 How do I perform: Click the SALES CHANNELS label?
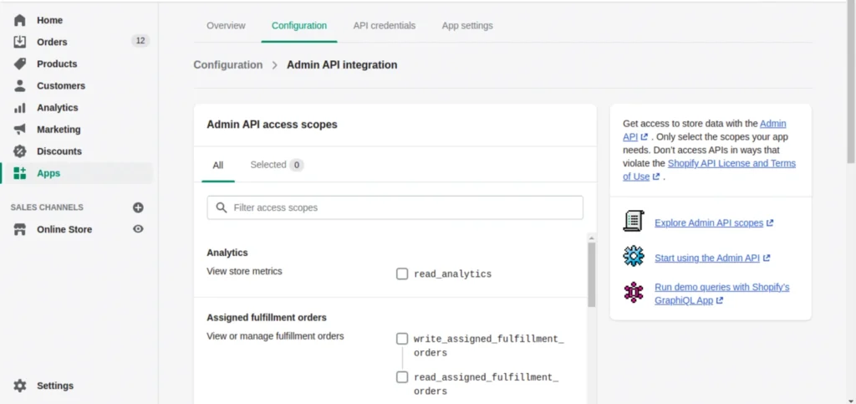(x=47, y=207)
